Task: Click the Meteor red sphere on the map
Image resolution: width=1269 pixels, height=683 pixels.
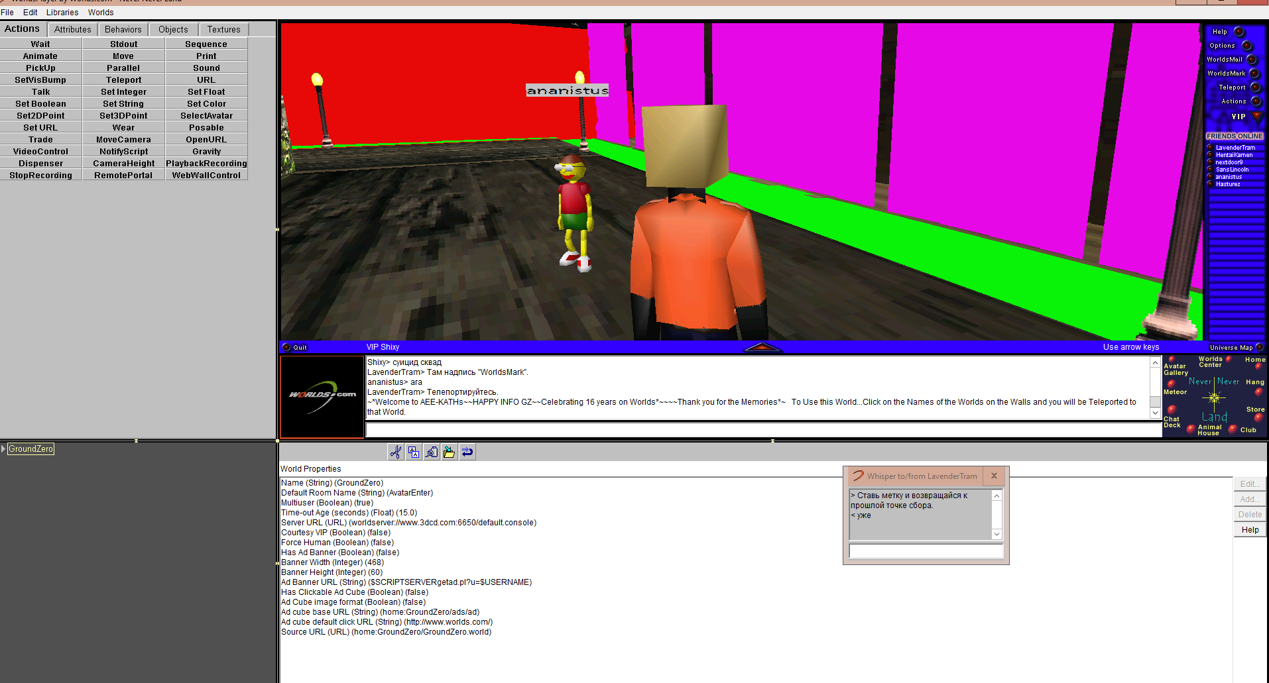Action: [1171, 384]
